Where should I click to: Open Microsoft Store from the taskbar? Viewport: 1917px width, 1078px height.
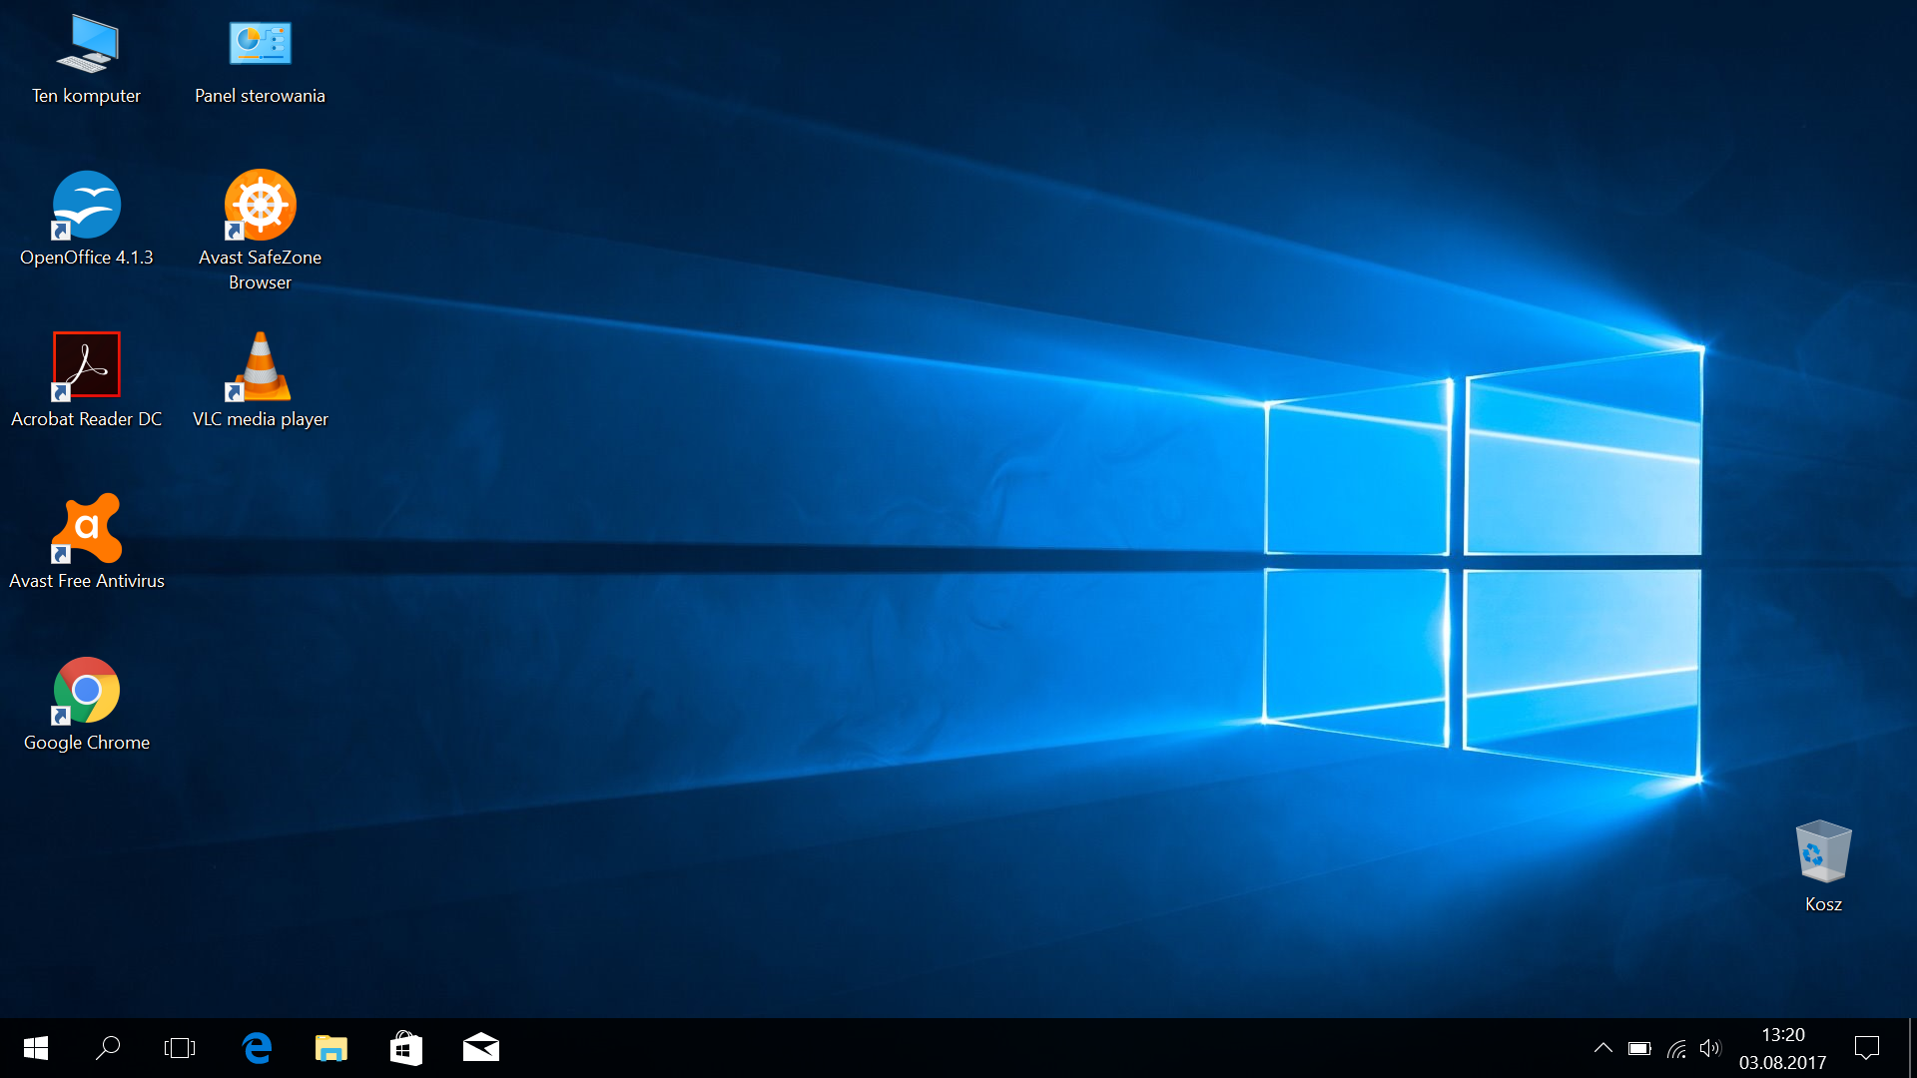coord(406,1048)
